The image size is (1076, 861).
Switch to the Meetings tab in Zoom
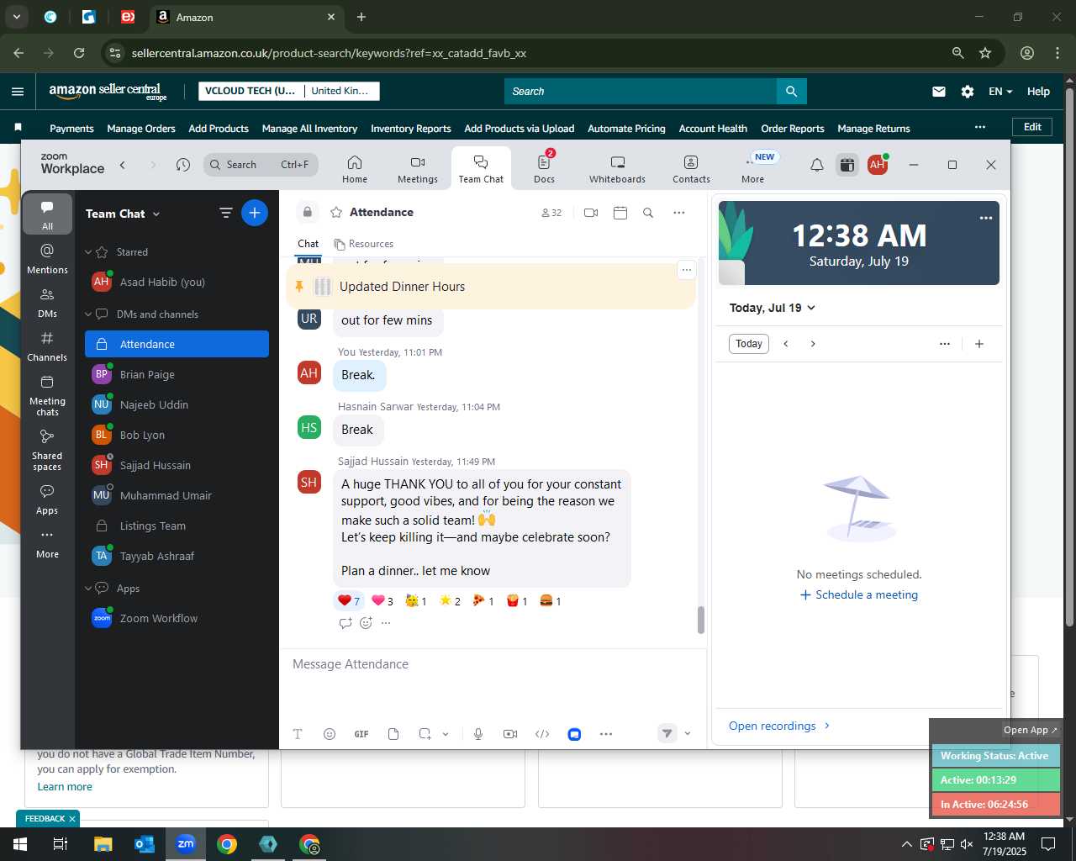(x=418, y=168)
